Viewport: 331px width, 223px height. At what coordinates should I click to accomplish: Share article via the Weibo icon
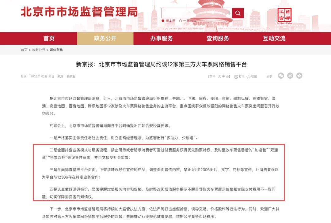click(290, 76)
